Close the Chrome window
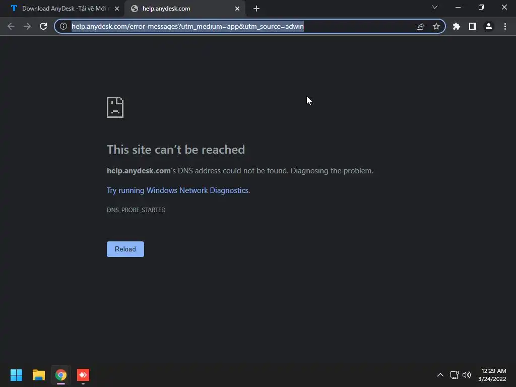 [504, 7]
